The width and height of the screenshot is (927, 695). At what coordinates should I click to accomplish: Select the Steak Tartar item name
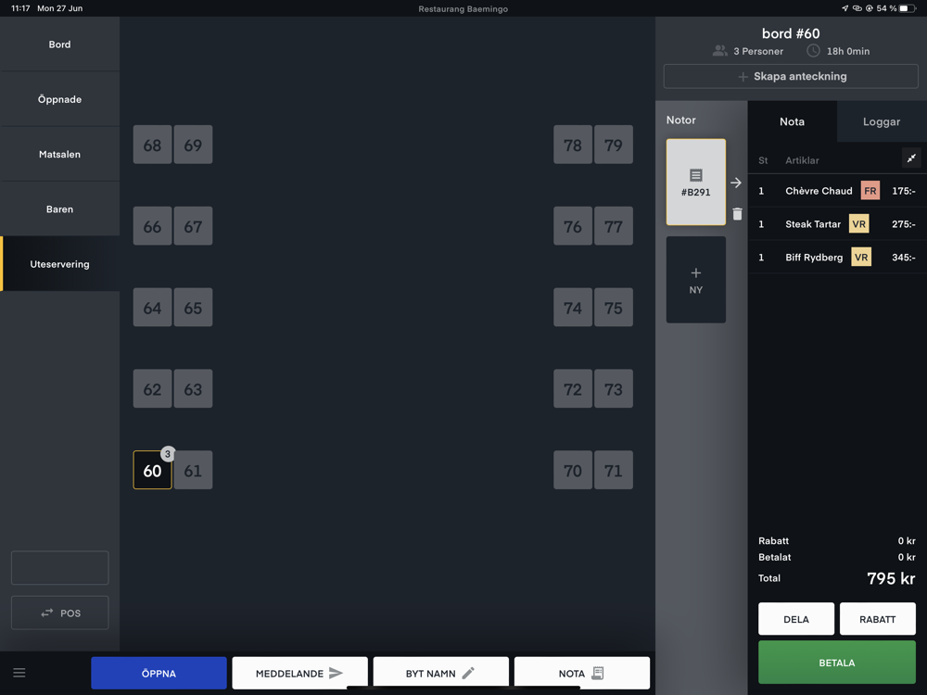coord(812,224)
